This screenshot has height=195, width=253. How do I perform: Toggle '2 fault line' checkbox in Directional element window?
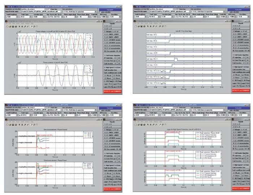pyautogui.click(x=49, y=108)
